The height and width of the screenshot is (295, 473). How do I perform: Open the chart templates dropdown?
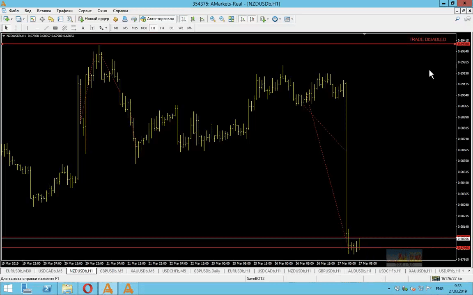tap(292, 19)
